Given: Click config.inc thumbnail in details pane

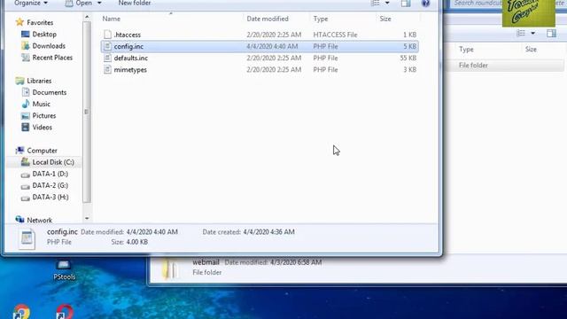Looking at the screenshot, I should [x=27, y=238].
